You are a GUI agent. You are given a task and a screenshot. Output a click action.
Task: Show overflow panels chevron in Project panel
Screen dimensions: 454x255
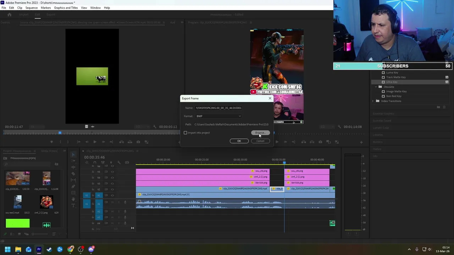(x=65, y=151)
